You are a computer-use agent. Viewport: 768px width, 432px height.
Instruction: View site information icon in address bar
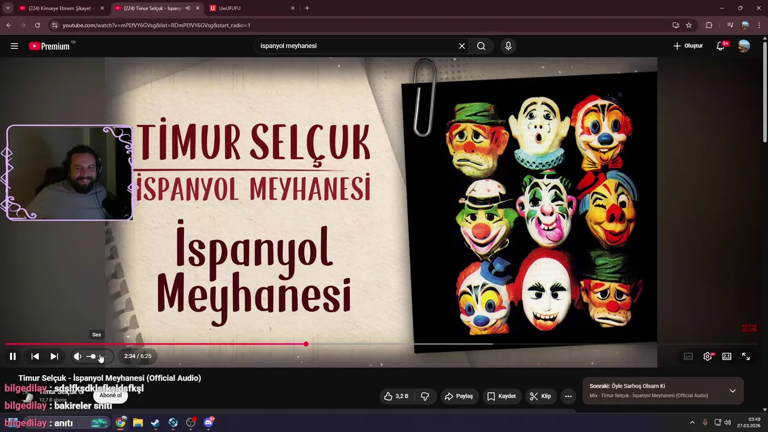[55, 25]
